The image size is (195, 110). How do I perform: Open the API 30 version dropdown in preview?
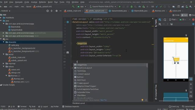183,20
